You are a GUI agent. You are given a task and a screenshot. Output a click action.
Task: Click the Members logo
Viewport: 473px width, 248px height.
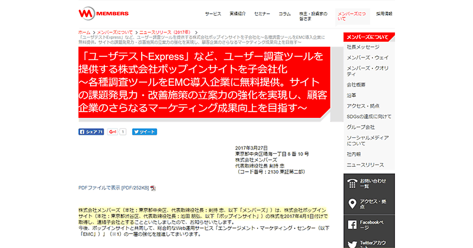104,13
